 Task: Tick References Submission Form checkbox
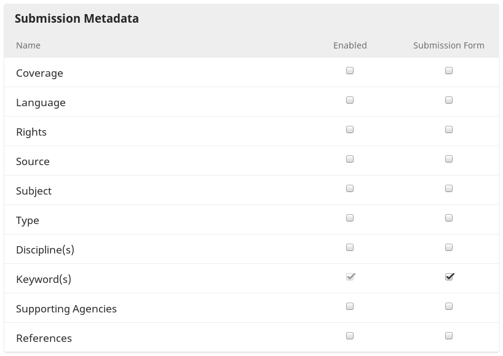[x=449, y=336]
